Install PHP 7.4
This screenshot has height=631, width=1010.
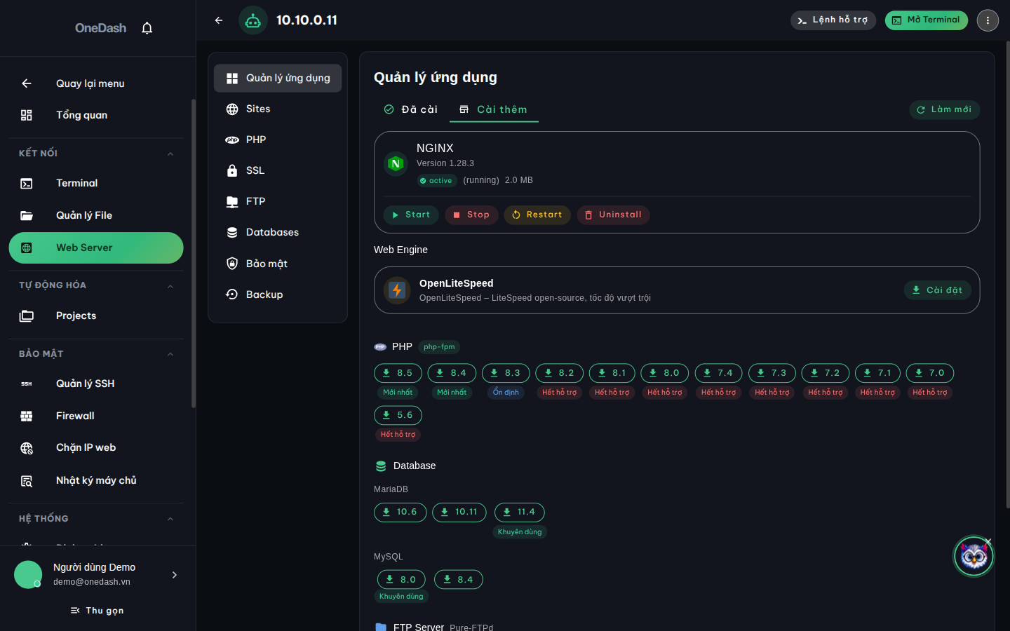(x=718, y=373)
